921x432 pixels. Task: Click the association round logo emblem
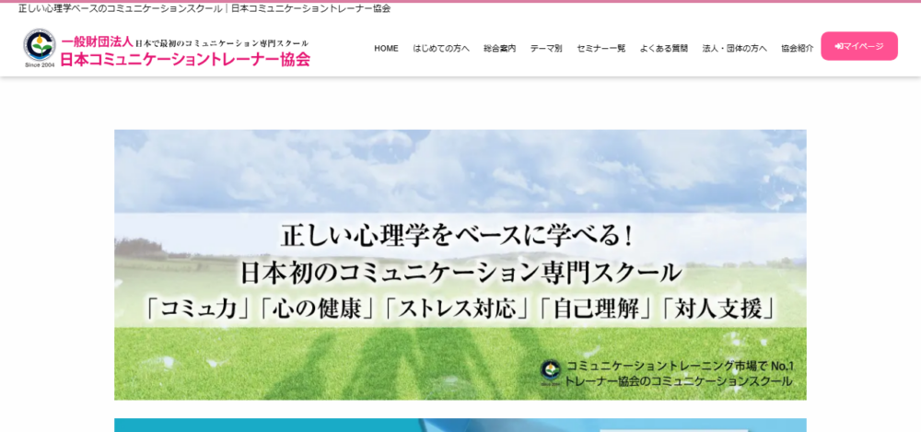(40, 46)
